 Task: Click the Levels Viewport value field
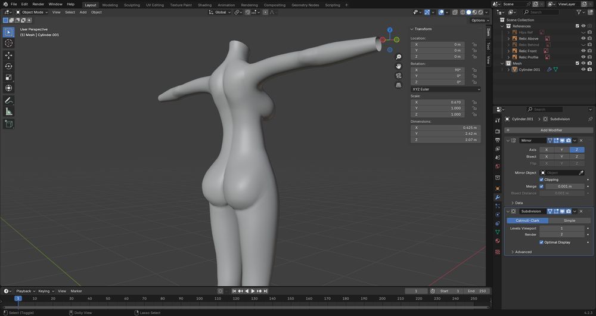point(562,228)
